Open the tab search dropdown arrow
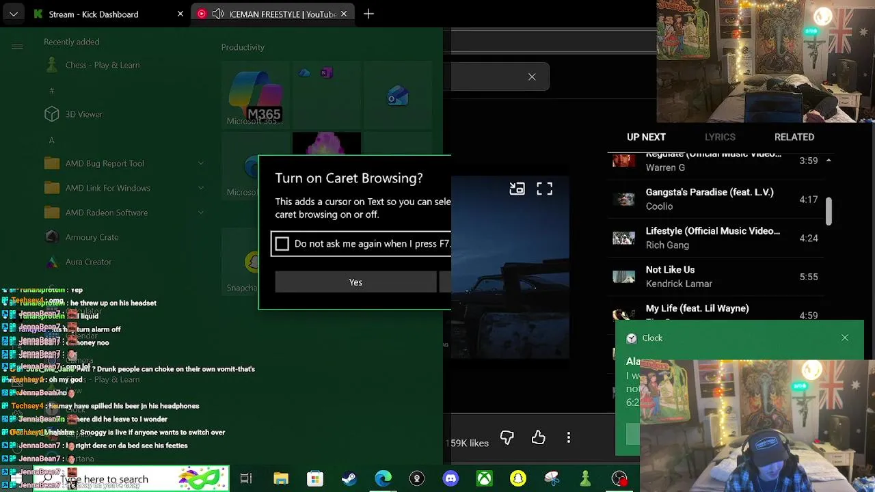The image size is (875, 492). [14, 14]
